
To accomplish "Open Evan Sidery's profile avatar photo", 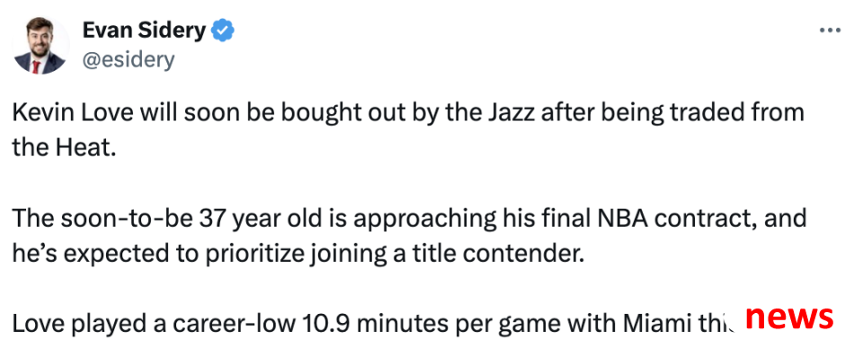I will click(x=40, y=46).
